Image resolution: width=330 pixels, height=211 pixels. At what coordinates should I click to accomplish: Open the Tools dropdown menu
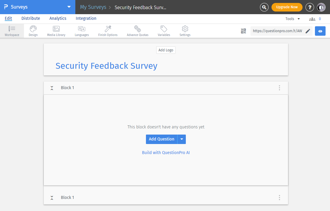pyautogui.click(x=292, y=18)
